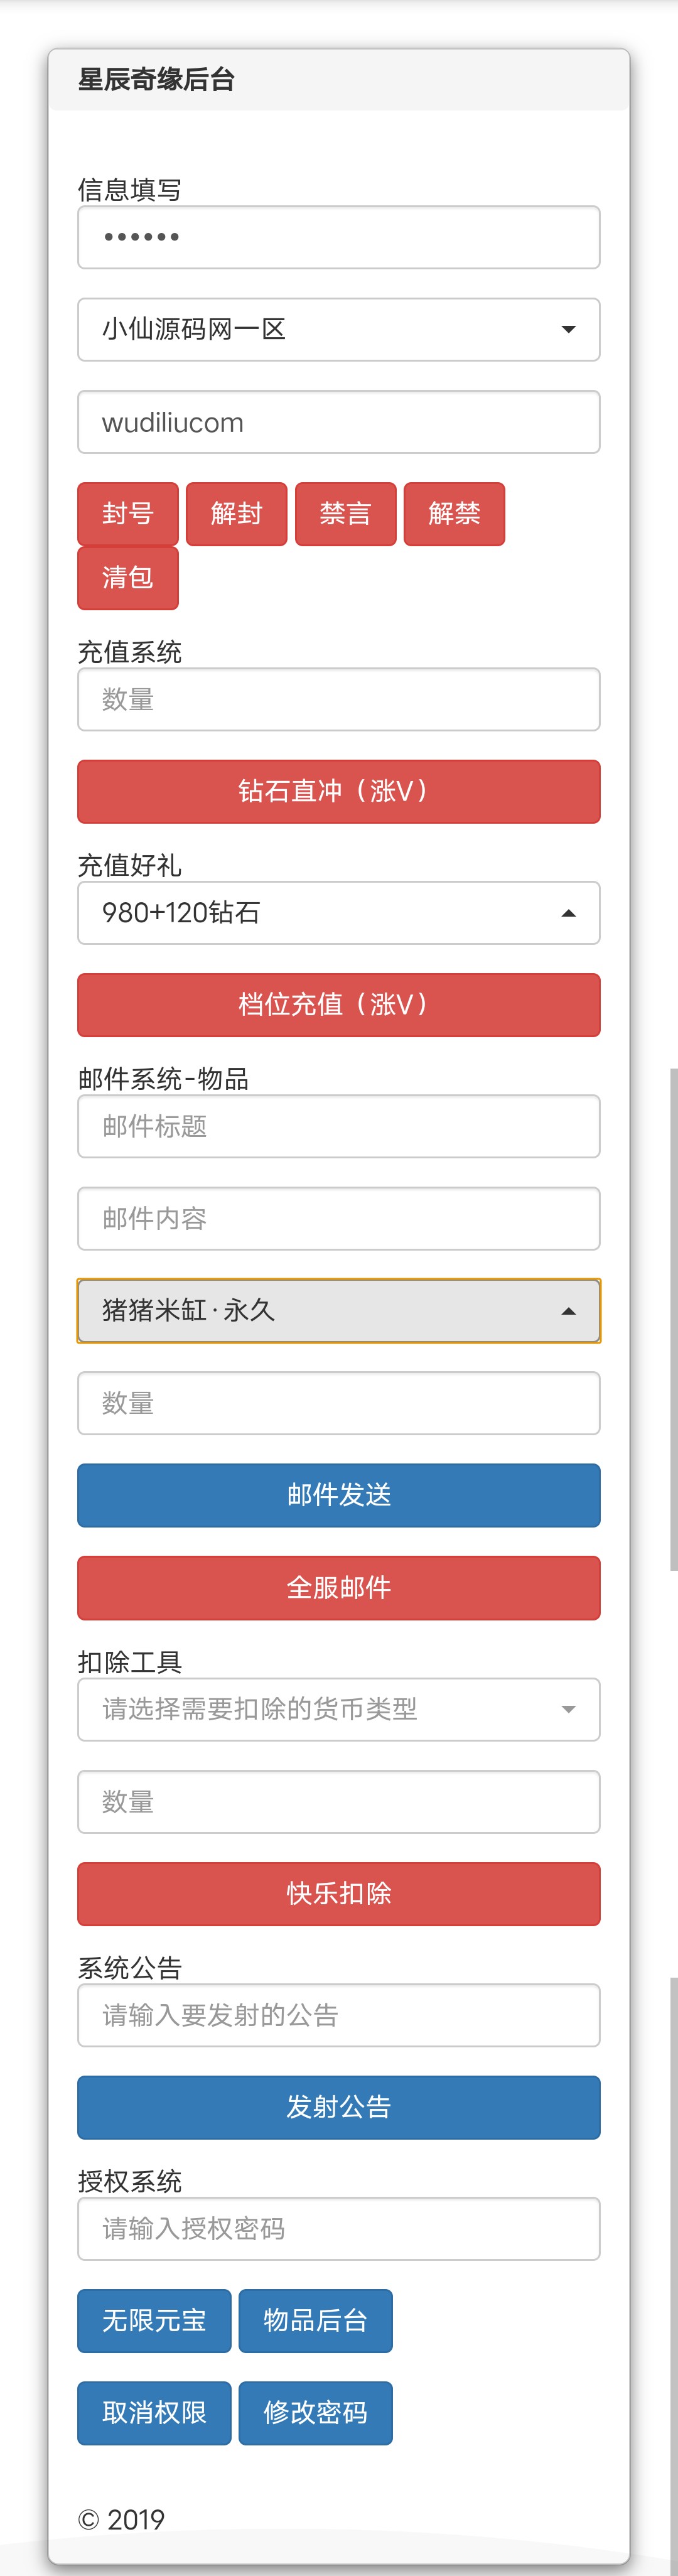Click the 清包 clear bag button
This screenshot has width=678, height=2576.
(128, 578)
